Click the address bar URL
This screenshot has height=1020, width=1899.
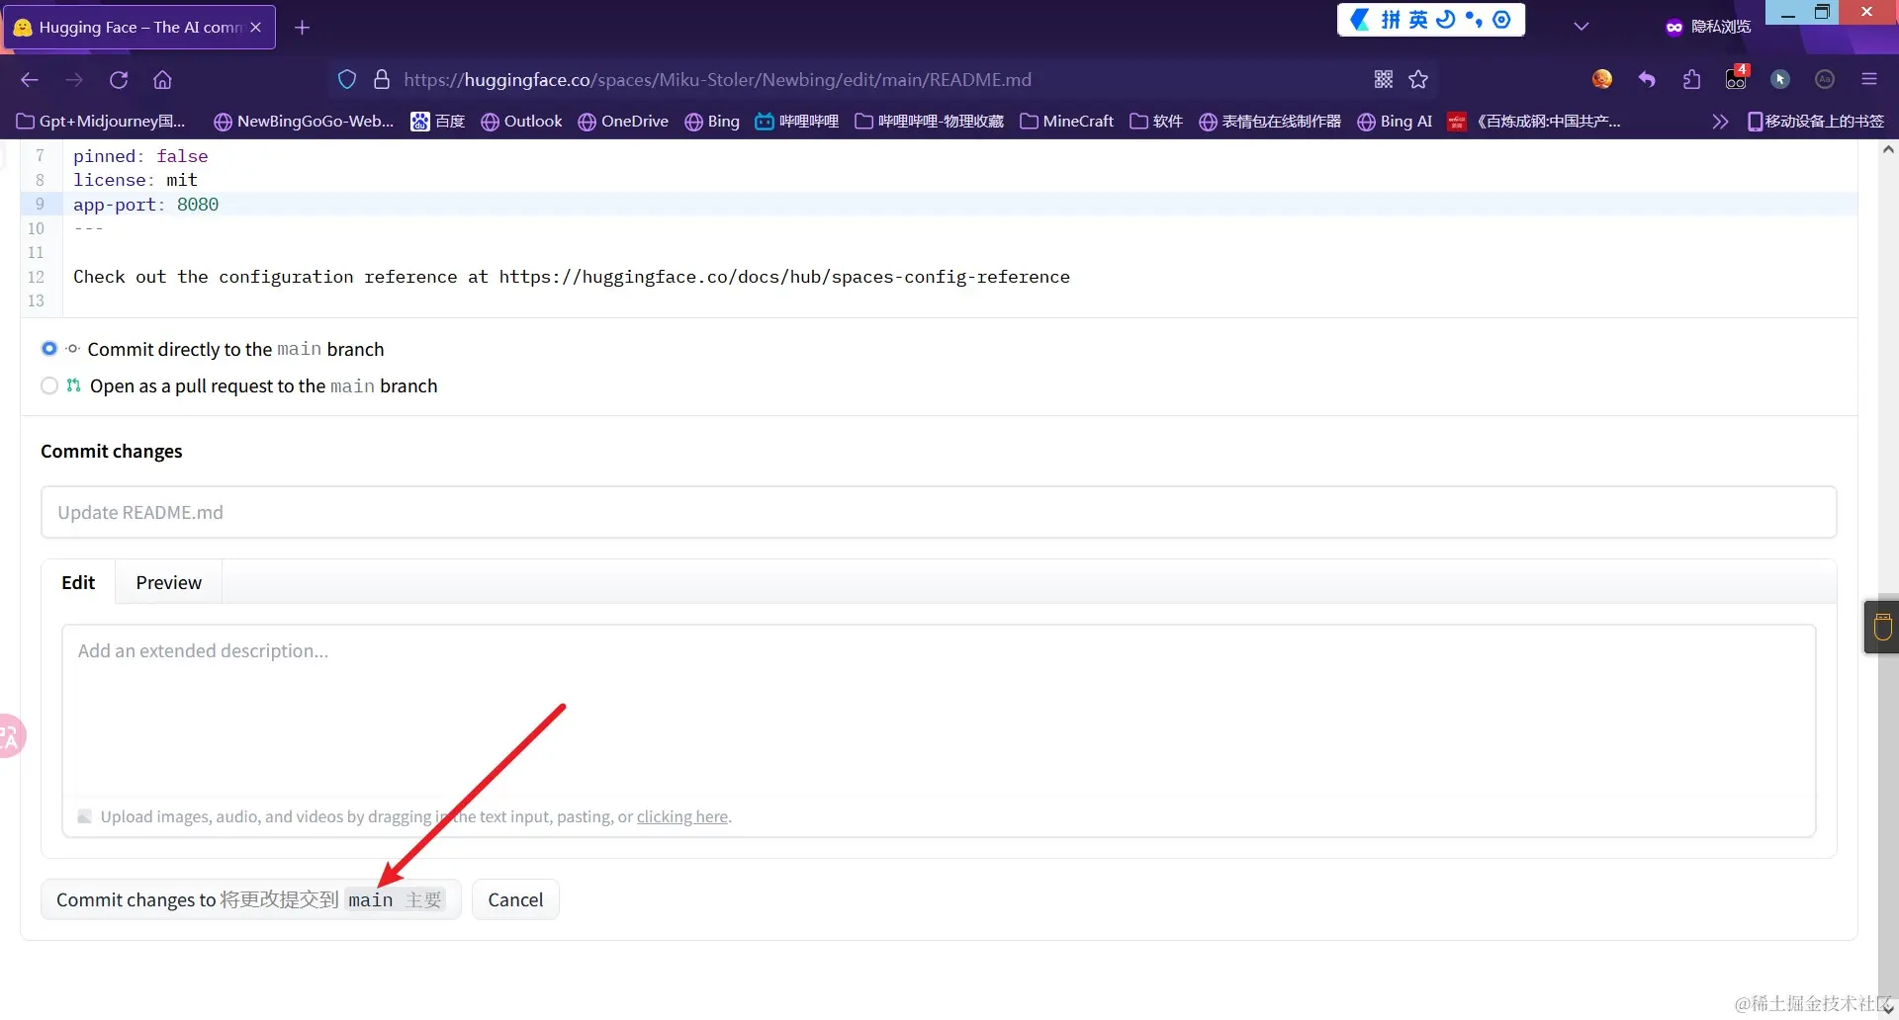[717, 80]
